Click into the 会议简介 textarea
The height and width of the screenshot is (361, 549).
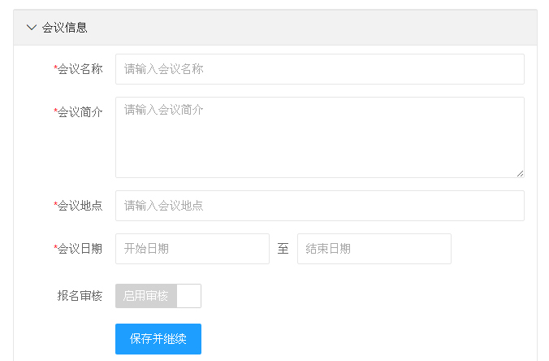(319, 137)
